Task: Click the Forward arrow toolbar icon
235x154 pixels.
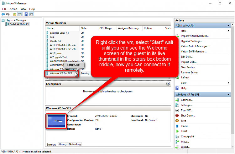Action: pyautogui.click(x=8, y=14)
